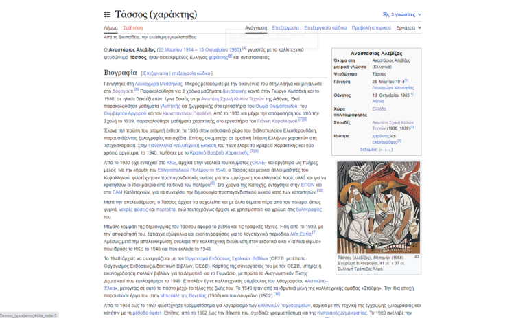The image size is (527, 318).
Task: Click the translate icon near 3 γλώσσες
Action: tap(386, 15)
